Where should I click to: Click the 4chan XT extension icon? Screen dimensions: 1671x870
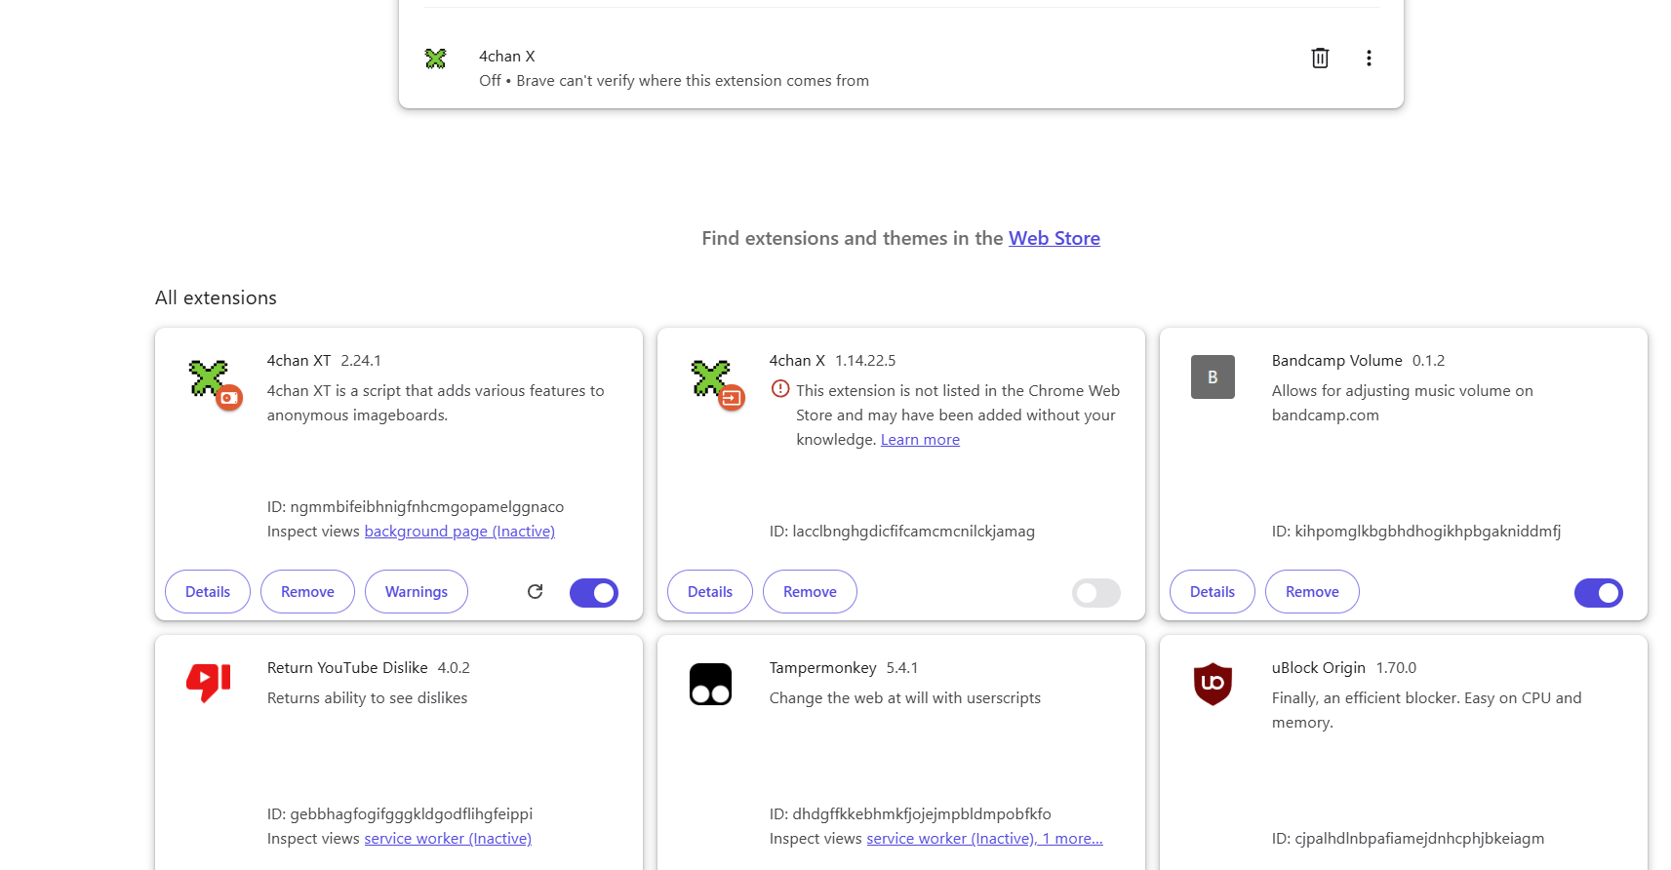pyautogui.click(x=209, y=378)
